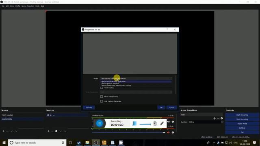260x146 pixels.
Task: Add a scene transition with the plus icon
Action: tap(214, 118)
